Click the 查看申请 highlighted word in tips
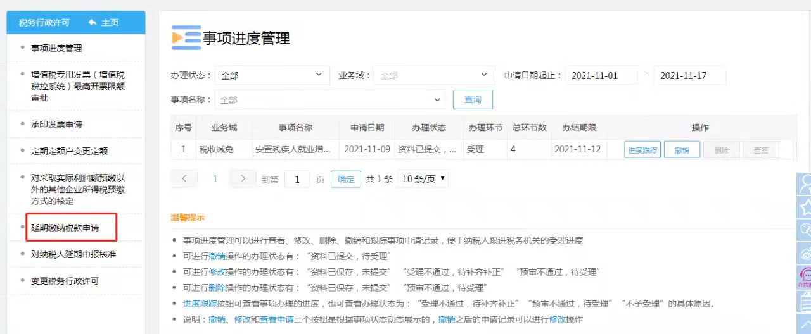Viewport: 811px width, 334px height. coord(277,319)
